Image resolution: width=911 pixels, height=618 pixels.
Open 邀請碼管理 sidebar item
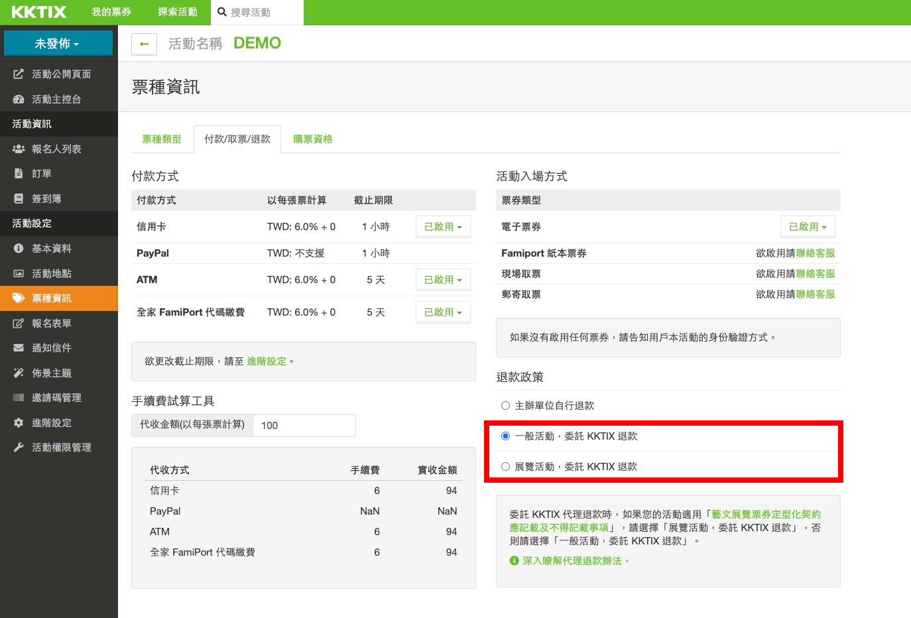coord(59,398)
